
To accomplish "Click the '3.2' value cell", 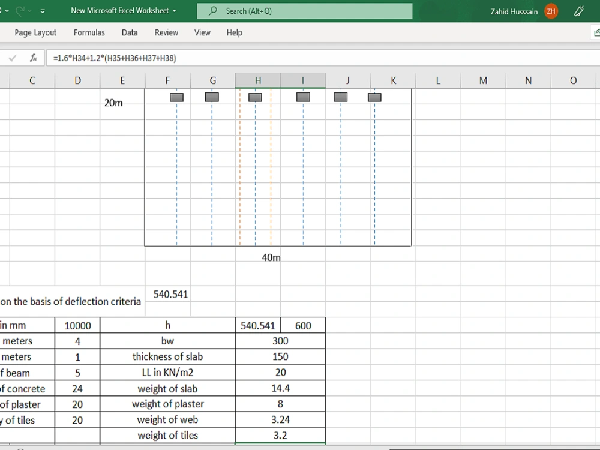I will (x=280, y=436).
